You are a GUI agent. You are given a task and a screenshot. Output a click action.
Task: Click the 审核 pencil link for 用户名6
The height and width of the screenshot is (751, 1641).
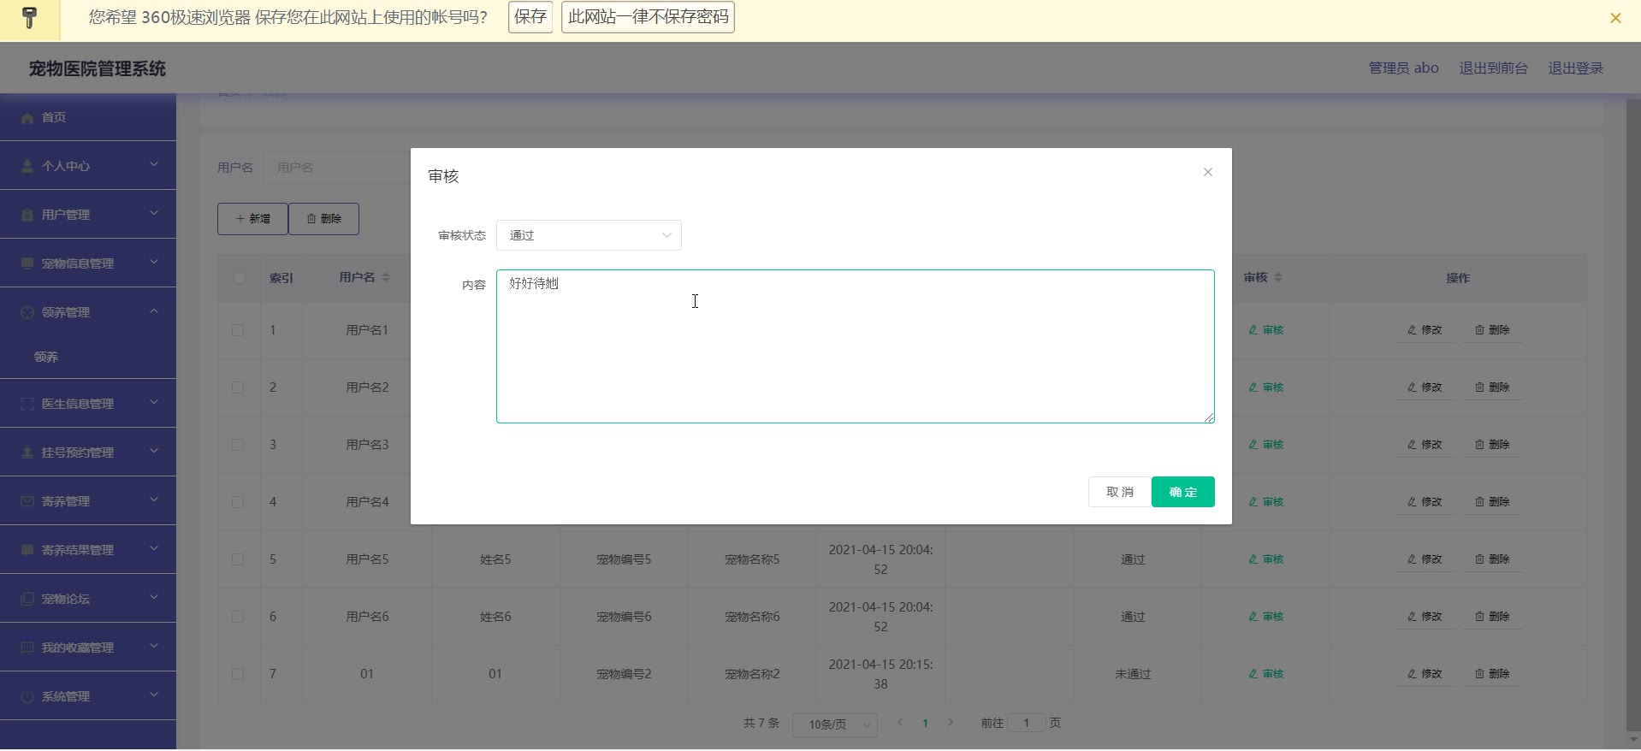pos(1266,617)
